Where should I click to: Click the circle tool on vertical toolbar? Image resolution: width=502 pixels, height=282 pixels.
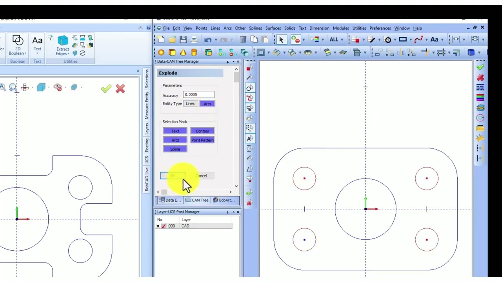coord(249,88)
